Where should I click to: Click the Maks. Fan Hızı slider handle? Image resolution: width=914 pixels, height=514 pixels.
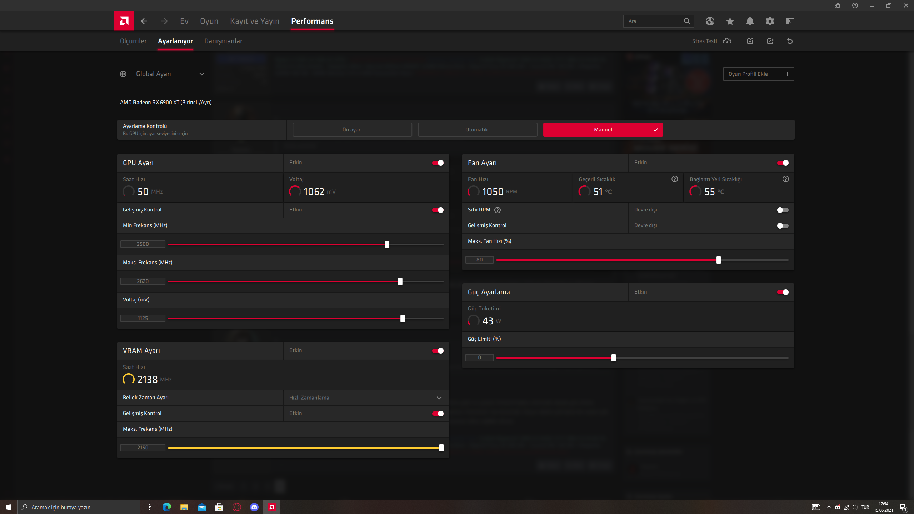pos(718,260)
